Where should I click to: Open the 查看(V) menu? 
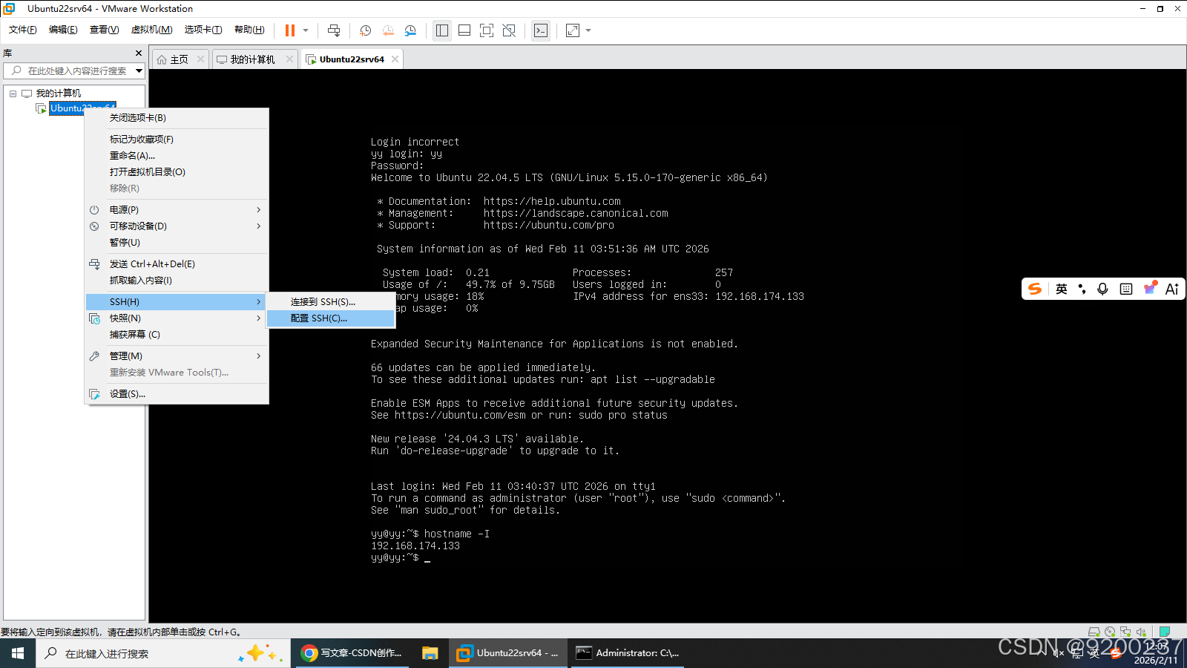click(x=104, y=30)
